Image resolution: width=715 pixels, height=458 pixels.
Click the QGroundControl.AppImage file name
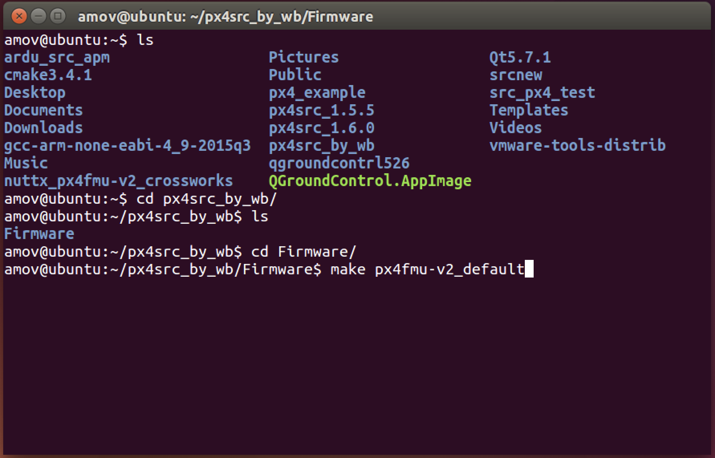[370, 181]
